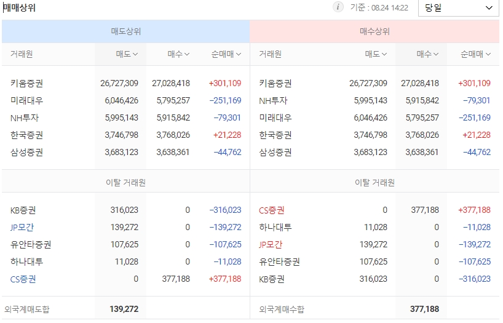Select 키움증권 in the 매수상위 table
The image size is (503, 323).
pyautogui.click(x=275, y=84)
